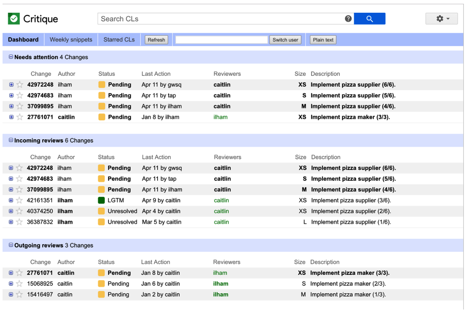Star the LGTM change 42161351

[19, 200]
